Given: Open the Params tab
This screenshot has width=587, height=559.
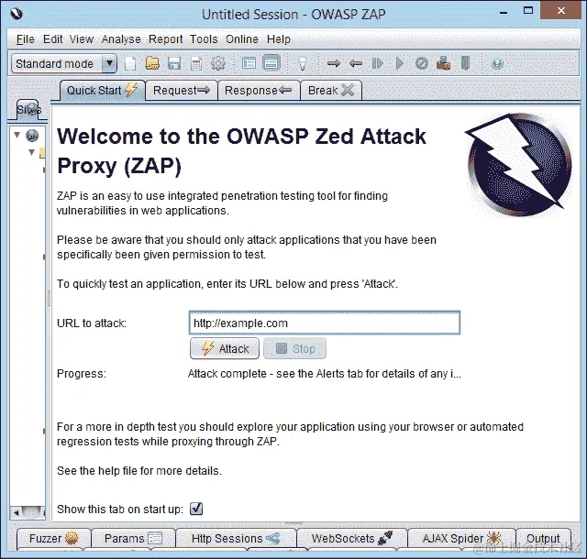Looking at the screenshot, I should tap(133, 539).
